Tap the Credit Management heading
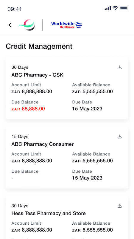 point(39,46)
